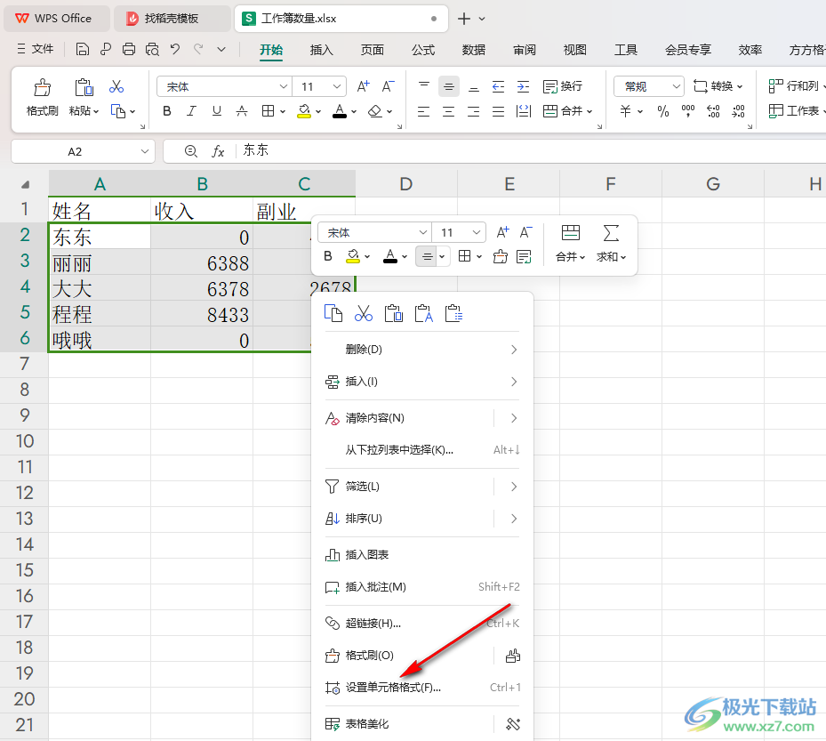Open the Formulas (公式) ribbon tab
826x741 pixels.
(423, 50)
